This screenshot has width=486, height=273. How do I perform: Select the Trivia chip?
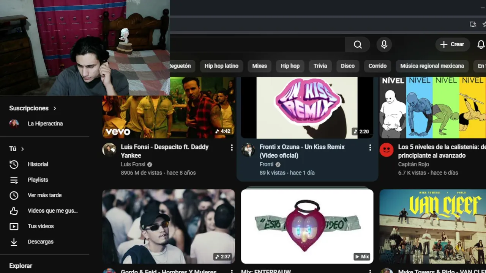coord(320,66)
